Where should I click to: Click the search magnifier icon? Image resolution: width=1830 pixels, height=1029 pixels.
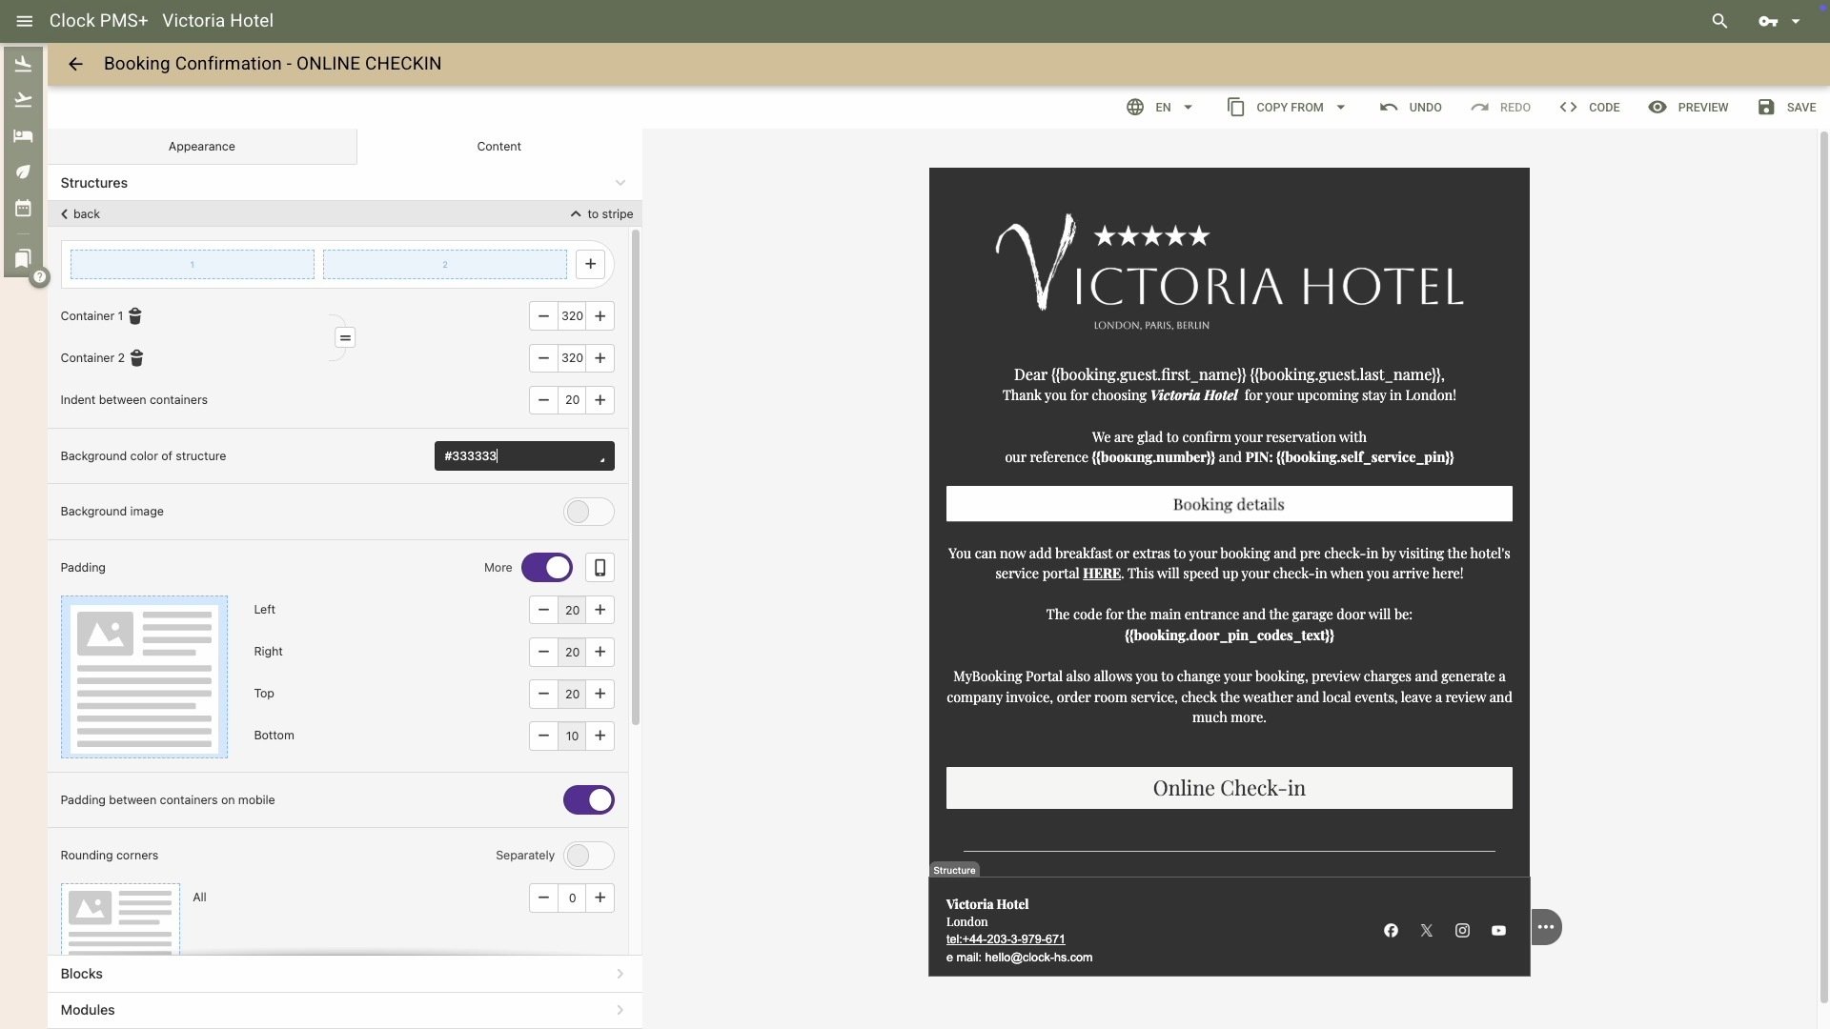(1719, 21)
